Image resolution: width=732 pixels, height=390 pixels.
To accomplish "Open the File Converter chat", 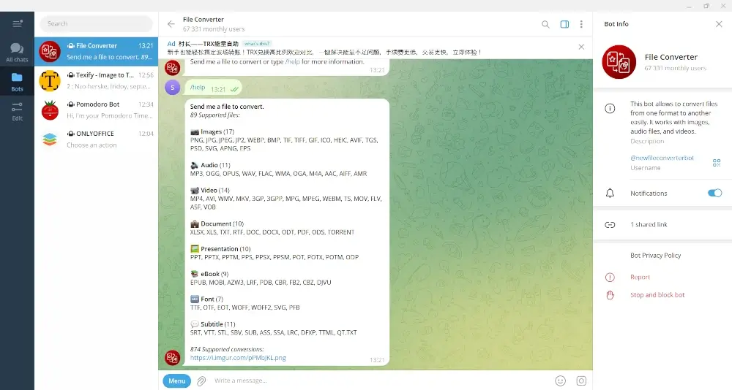I will click(96, 51).
